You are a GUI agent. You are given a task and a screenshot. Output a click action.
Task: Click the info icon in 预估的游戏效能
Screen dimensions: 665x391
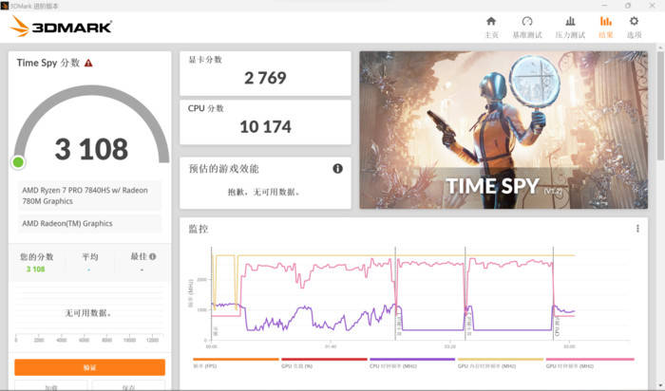point(337,168)
